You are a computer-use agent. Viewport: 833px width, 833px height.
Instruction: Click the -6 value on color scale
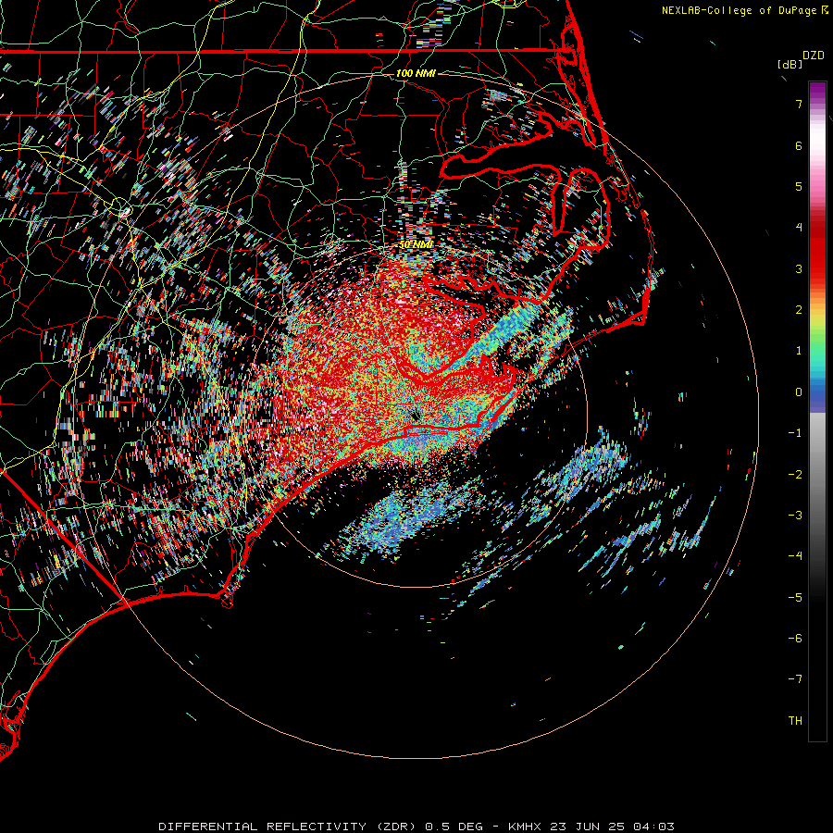point(795,639)
